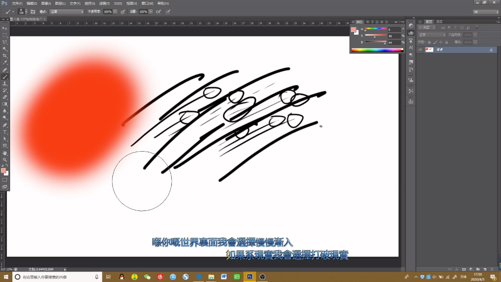
Task: Open Photoshop from the Windows taskbar
Action: click(x=250, y=277)
